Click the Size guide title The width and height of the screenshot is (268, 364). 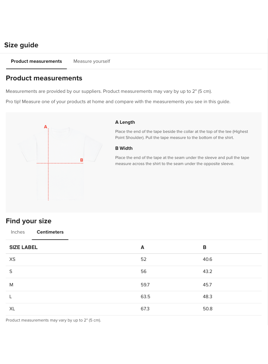tap(21, 45)
